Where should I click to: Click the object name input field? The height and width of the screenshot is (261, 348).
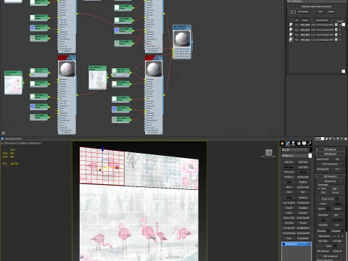(x=295, y=150)
